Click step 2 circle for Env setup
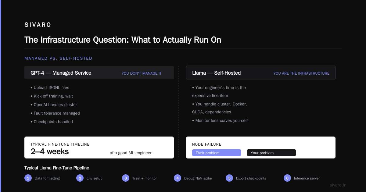 click(x=80, y=178)
